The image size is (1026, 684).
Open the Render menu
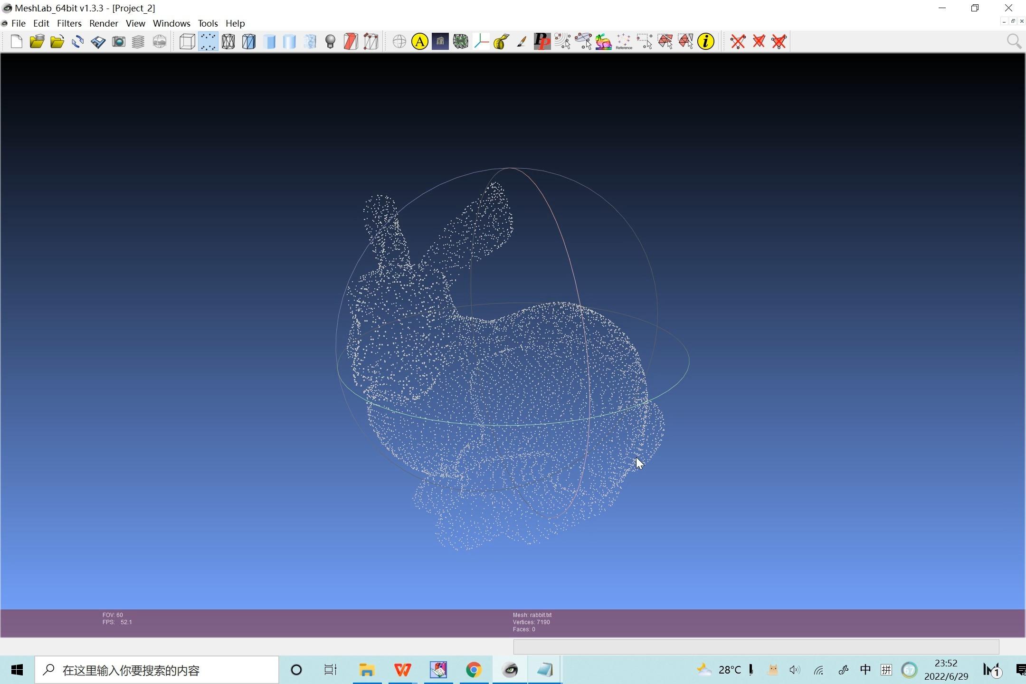point(104,23)
